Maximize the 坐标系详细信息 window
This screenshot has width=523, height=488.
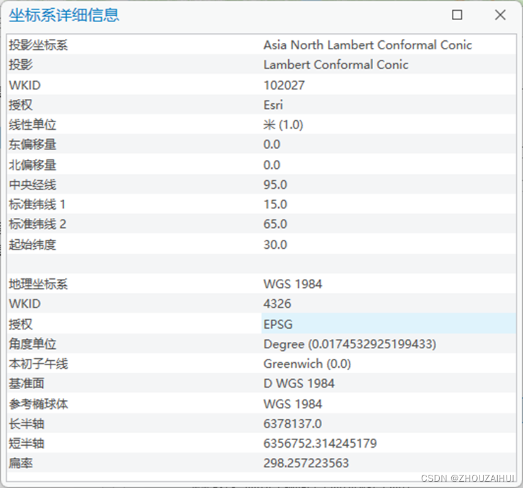tap(458, 15)
